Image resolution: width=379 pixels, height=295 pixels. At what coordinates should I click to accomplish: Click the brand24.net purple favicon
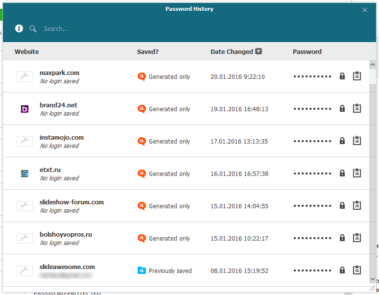click(24, 109)
